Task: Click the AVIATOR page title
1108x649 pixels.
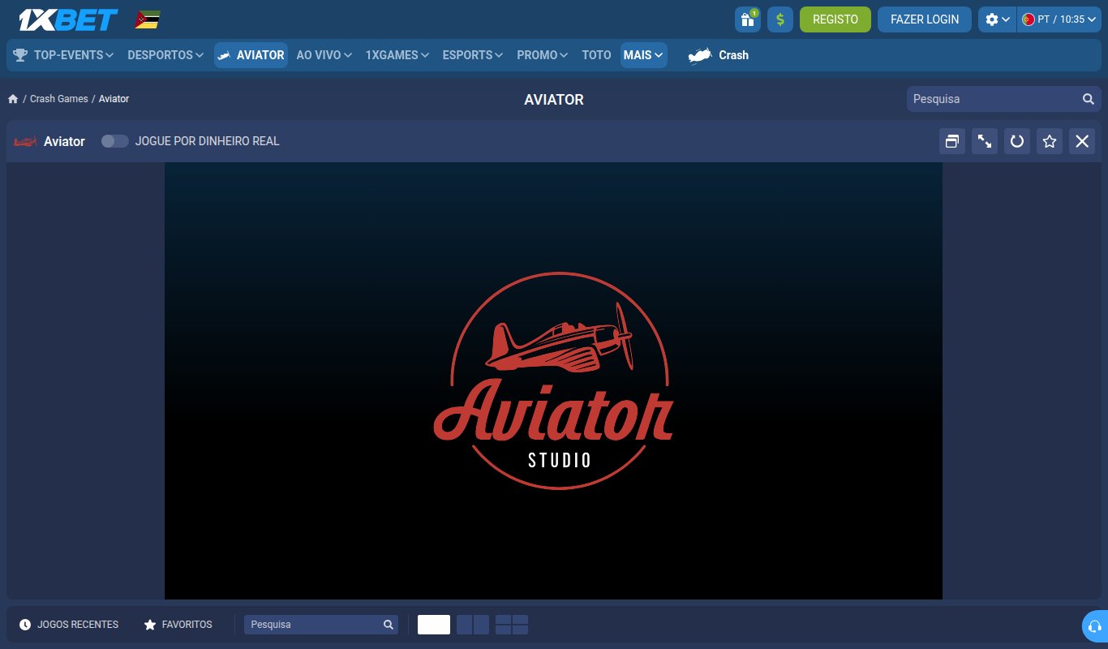Action: tap(554, 100)
